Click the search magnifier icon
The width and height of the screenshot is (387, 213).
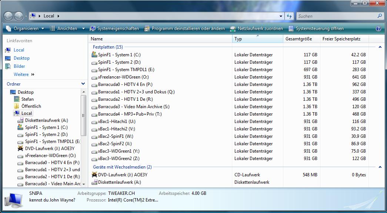pos(380,16)
